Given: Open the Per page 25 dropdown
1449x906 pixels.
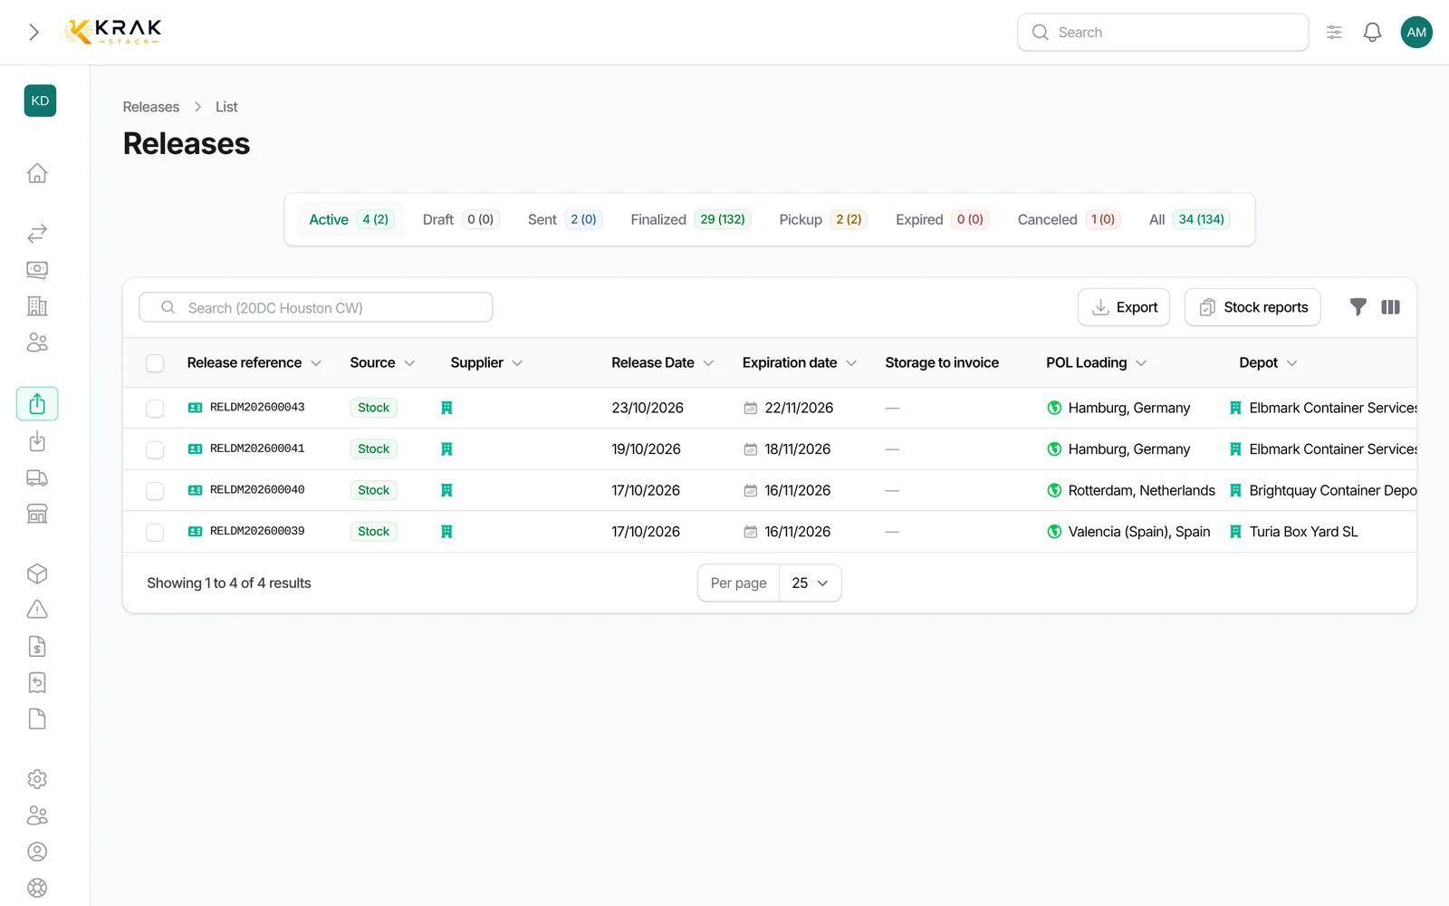Looking at the screenshot, I should pos(810,583).
